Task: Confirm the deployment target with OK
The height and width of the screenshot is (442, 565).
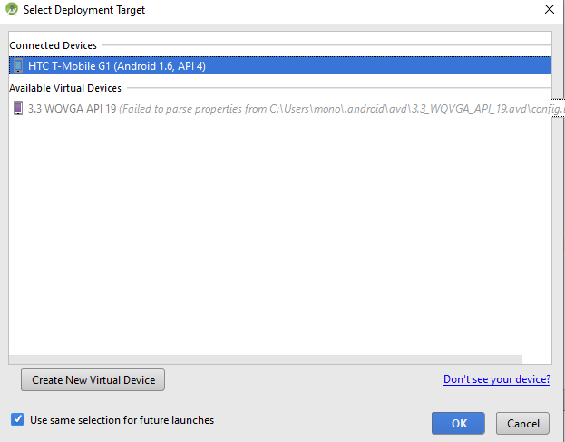Action: click(459, 423)
